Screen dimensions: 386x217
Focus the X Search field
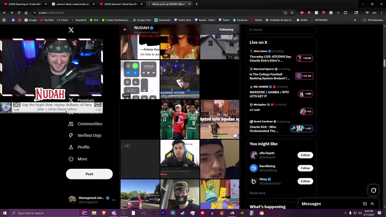(x=281, y=30)
